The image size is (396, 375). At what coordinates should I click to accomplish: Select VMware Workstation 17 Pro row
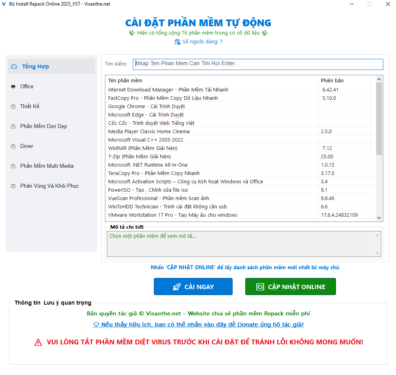point(241,215)
